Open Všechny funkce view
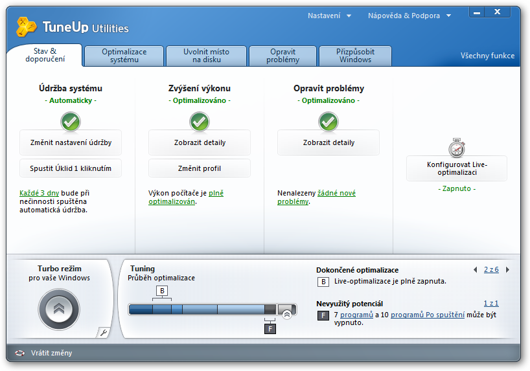The height and width of the screenshot is (371, 530). 487,56
